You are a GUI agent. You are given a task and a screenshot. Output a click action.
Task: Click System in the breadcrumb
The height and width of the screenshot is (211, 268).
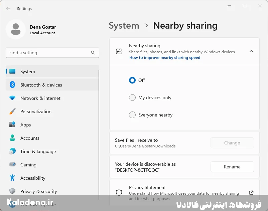coord(124,26)
